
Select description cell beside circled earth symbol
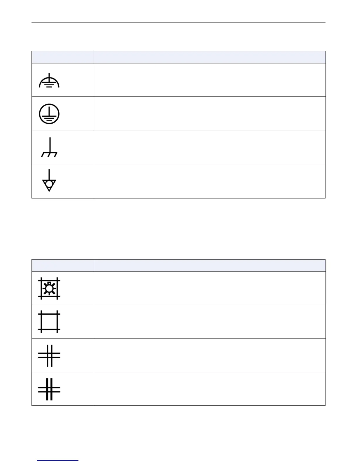pyautogui.click(x=210, y=113)
